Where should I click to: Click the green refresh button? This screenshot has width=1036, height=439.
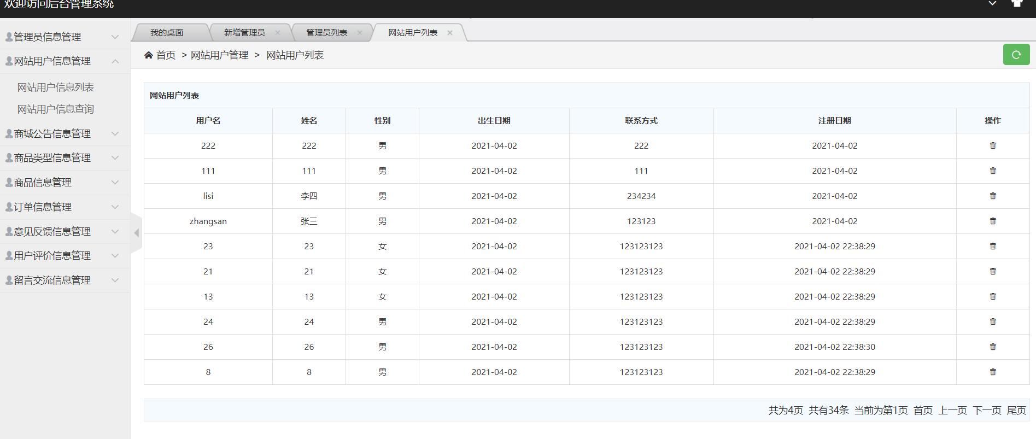pos(1016,55)
